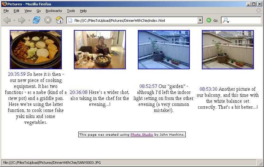Open the search engine selector magnifier icon
This screenshot has width=264, height=167.
[x=226, y=21]
